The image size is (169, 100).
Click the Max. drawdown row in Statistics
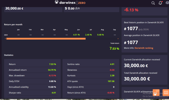tap(32, 76)
